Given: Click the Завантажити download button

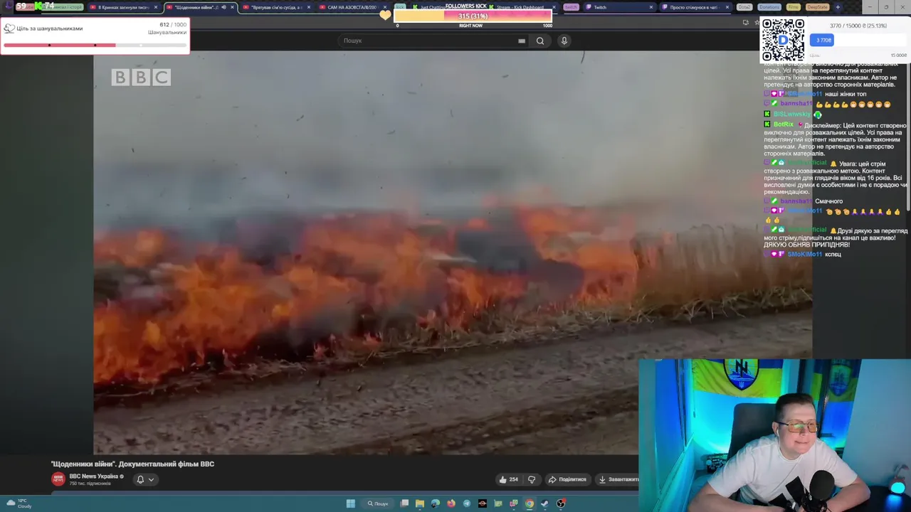Looking at the screenshot, I should pos(618,479).
